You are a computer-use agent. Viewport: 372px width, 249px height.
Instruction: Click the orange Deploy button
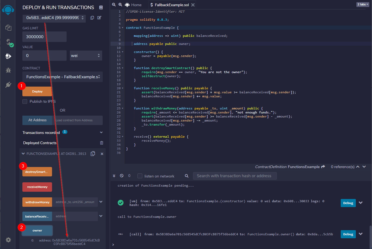pos(37,91)
